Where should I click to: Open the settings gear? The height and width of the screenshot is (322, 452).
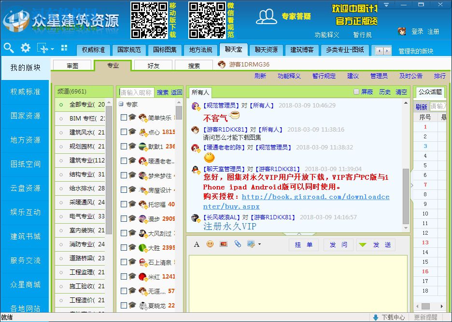[x=25, y=49]
